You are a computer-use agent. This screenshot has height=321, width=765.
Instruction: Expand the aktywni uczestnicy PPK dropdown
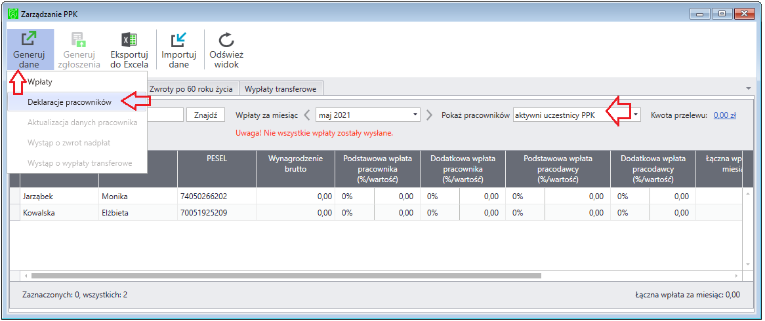pyautogui.click(x=635, y=115)
